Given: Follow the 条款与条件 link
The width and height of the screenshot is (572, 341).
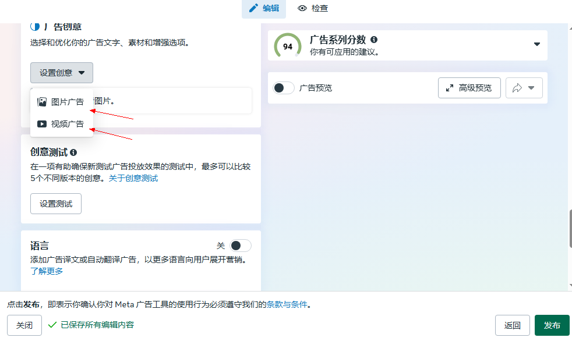Looking at the screenshot, I should tap(287, 304).
